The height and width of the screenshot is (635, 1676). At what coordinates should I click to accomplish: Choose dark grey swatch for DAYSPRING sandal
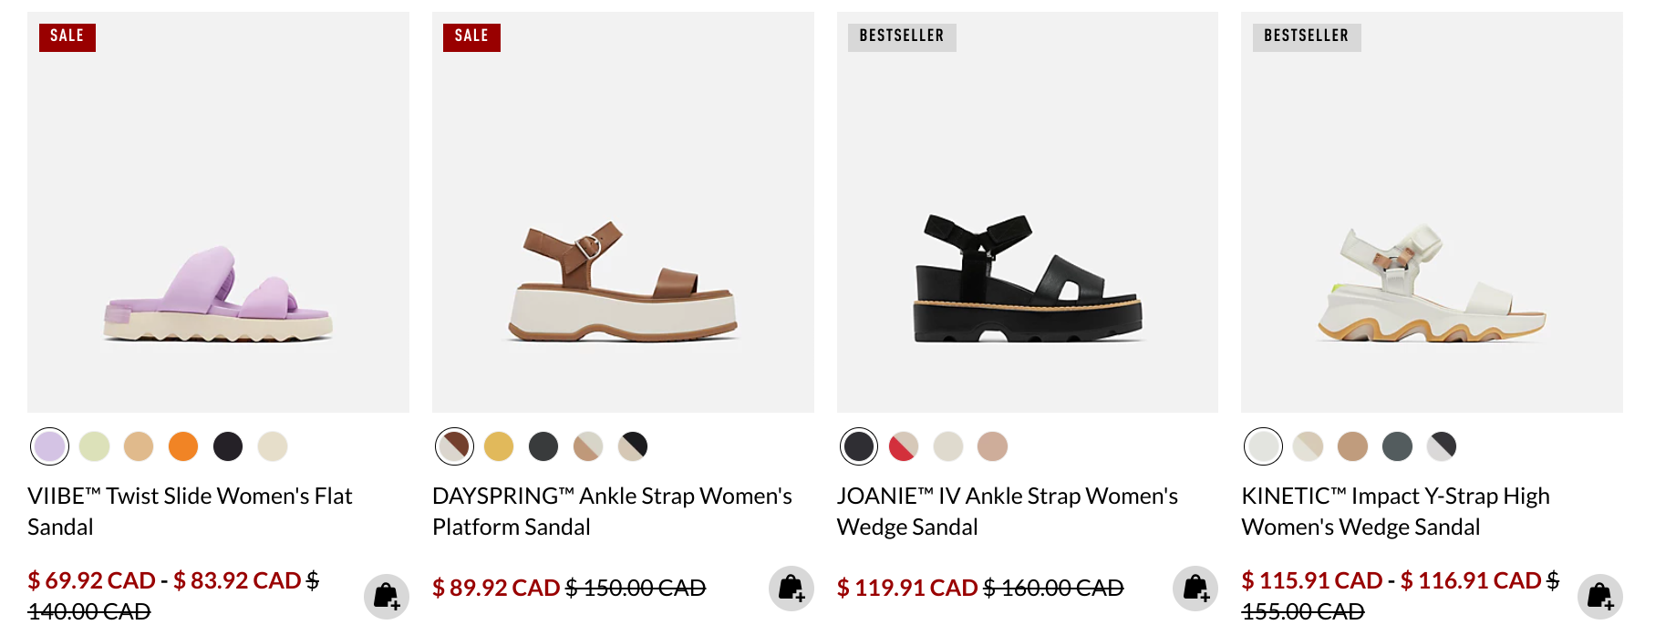pyautogui.click(x=543, y=446)
